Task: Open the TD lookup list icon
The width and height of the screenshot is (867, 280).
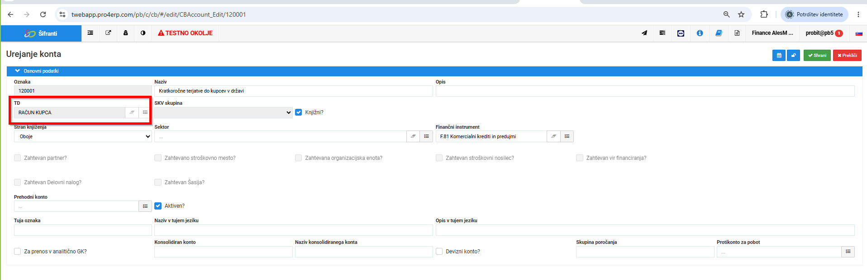Action: (x=145, y=112)
